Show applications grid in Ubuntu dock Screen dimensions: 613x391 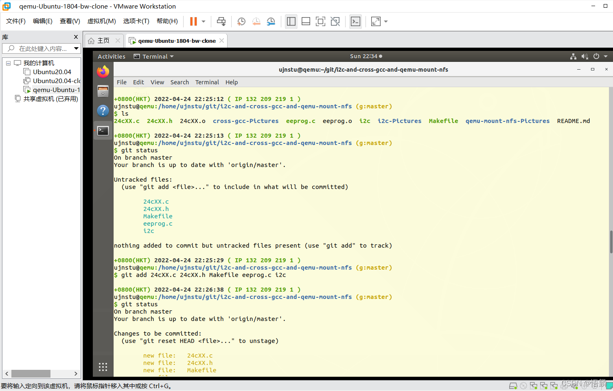tap(103, 367)
